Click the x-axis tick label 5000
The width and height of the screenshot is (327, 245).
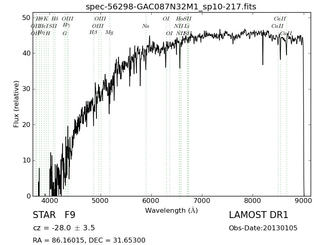(101, 200)
